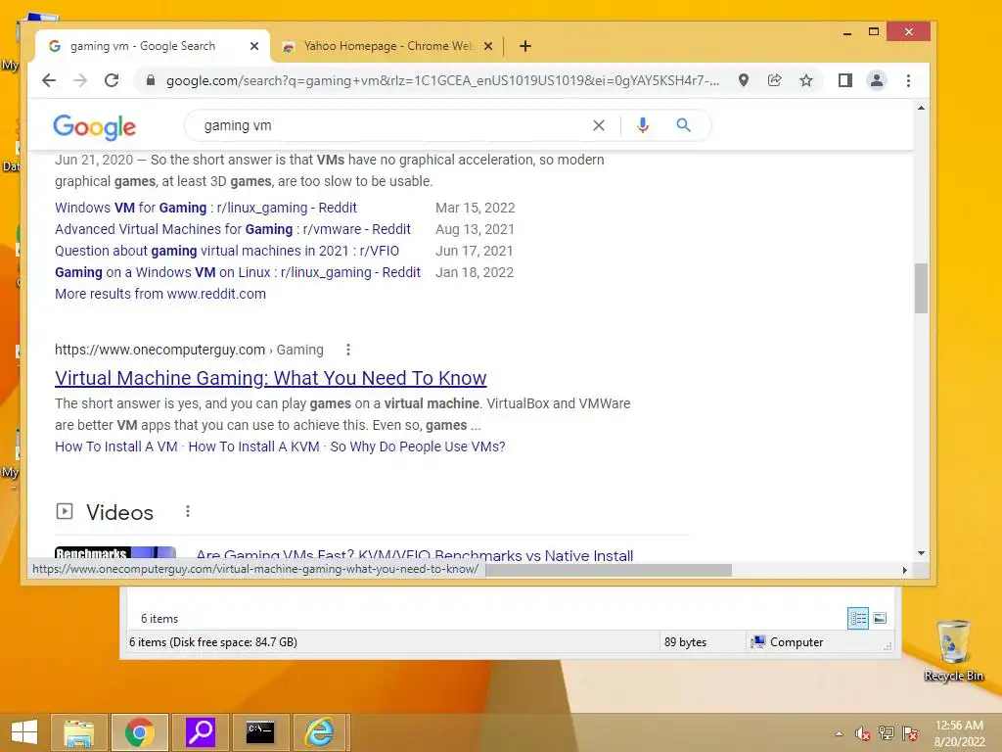Open the location permission icon in address bar
The image size is (1002, 752).
pyautogui.click(x=744, y=80)
